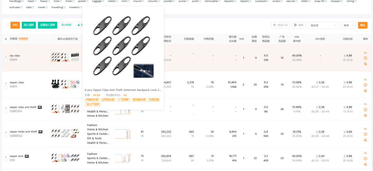This screenshot has height=171, width=373.
Task: Click first thumbnail in zipper clips row
Action: tap(56, 84)
